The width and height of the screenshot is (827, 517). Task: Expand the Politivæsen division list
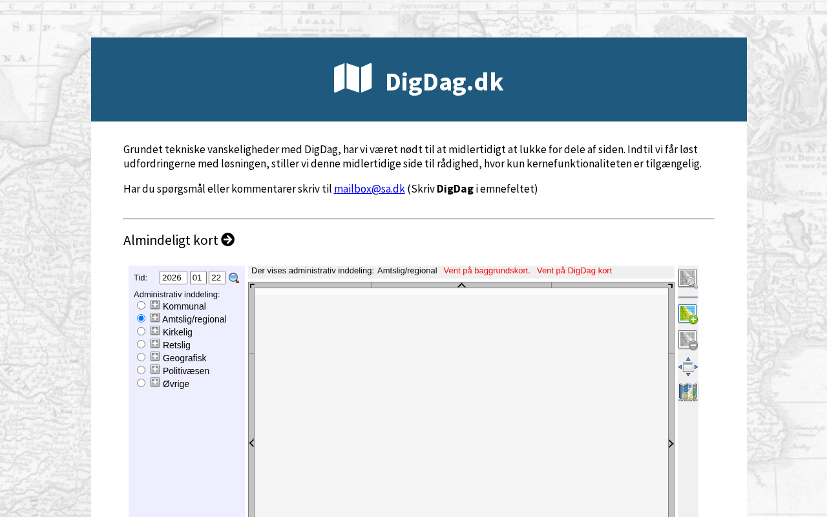pos(155,370)
